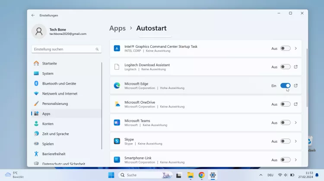Open Personalisierung settings
The height and width of the screenshot is (181, 324).
pos(66,104)
